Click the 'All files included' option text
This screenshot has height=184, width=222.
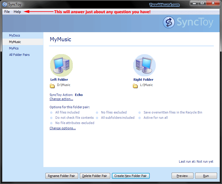coord(67,112)
